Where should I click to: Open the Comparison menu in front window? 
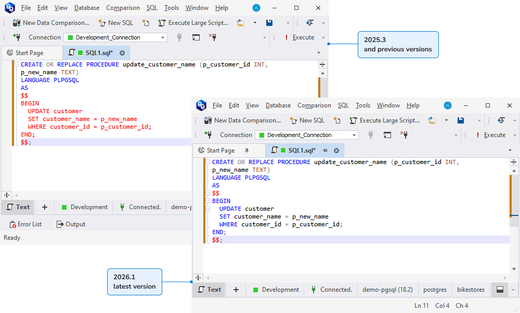pos(314,105)
